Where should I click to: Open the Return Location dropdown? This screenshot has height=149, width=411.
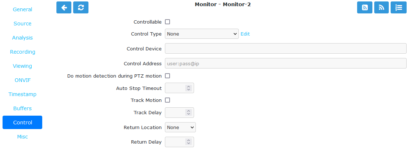click(180, 127)
